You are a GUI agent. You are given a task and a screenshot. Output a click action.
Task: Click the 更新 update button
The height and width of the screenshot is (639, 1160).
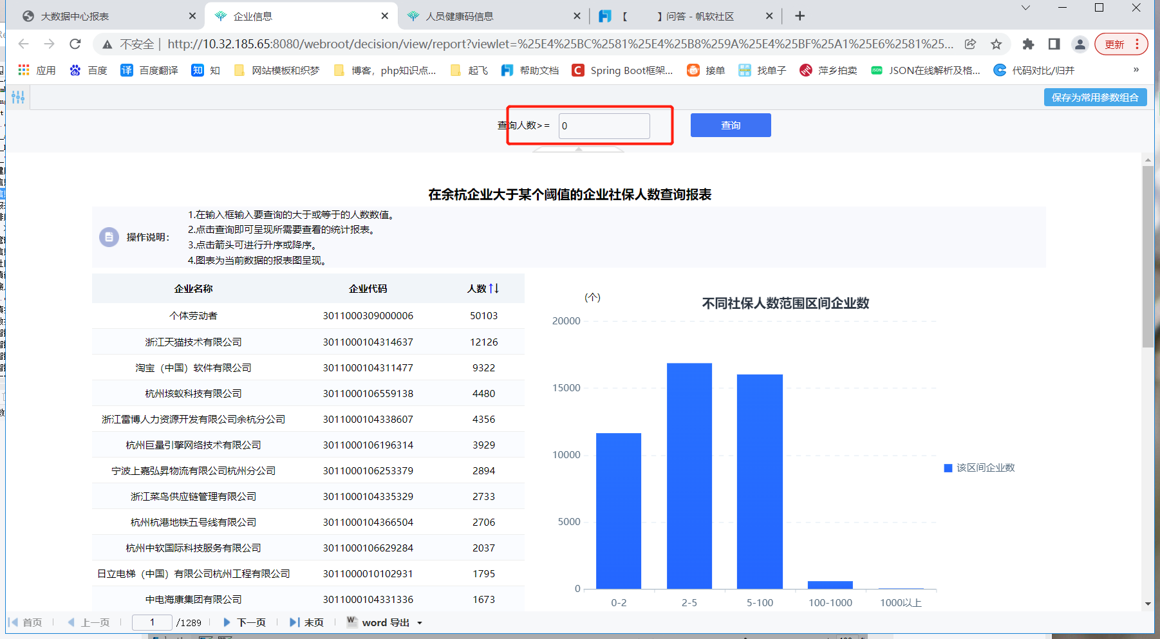[1121, 44]
